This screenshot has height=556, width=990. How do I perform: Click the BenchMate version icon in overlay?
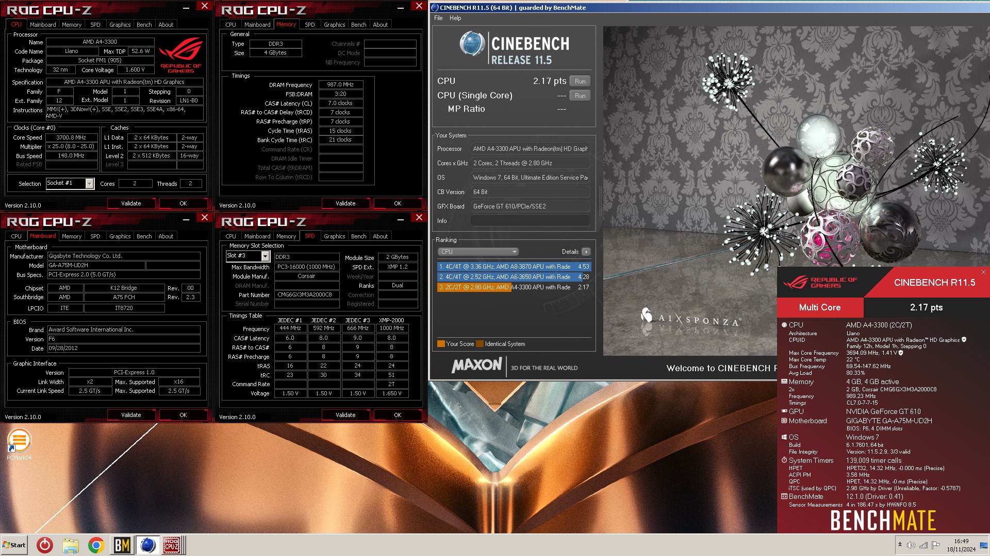[x=784, y=496]
